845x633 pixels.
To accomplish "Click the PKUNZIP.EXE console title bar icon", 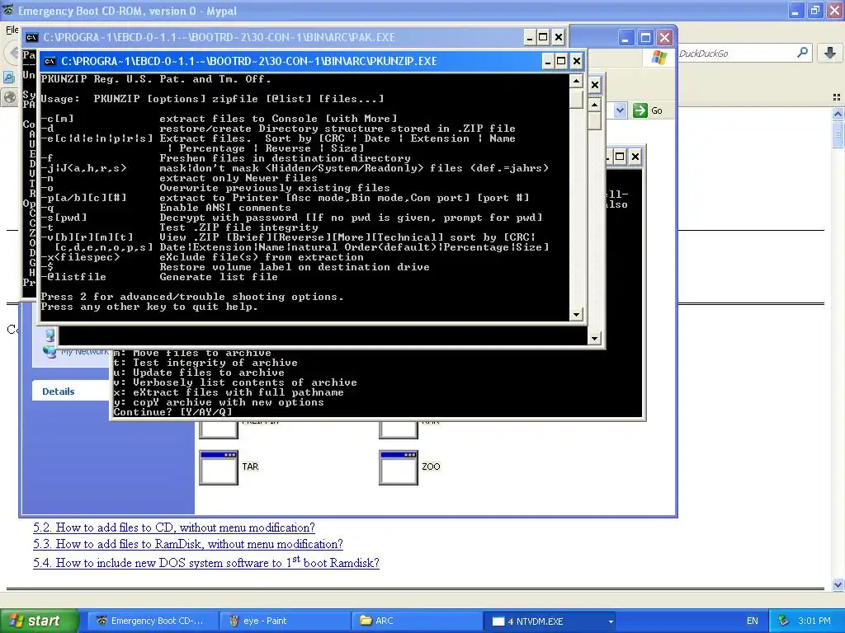I will point(50,61).
